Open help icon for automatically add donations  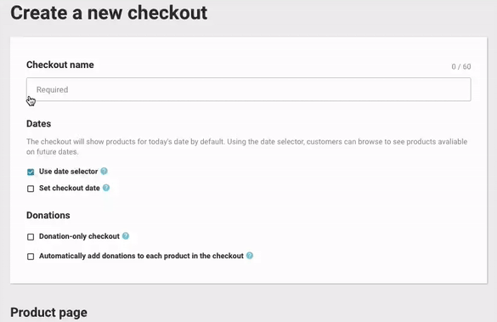(x=250, y=256)
